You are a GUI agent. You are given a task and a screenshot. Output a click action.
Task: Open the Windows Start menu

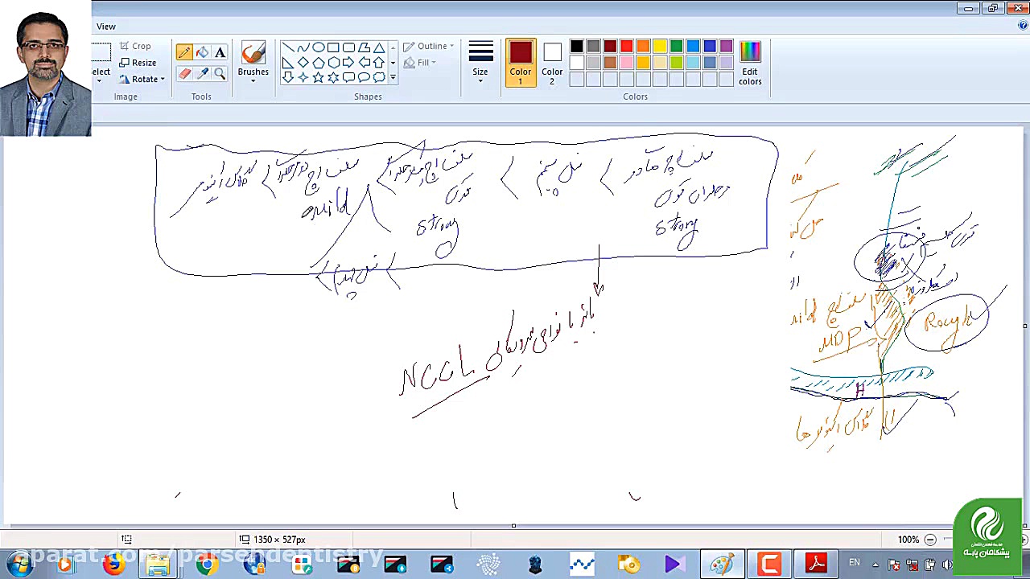click(19, 564)
